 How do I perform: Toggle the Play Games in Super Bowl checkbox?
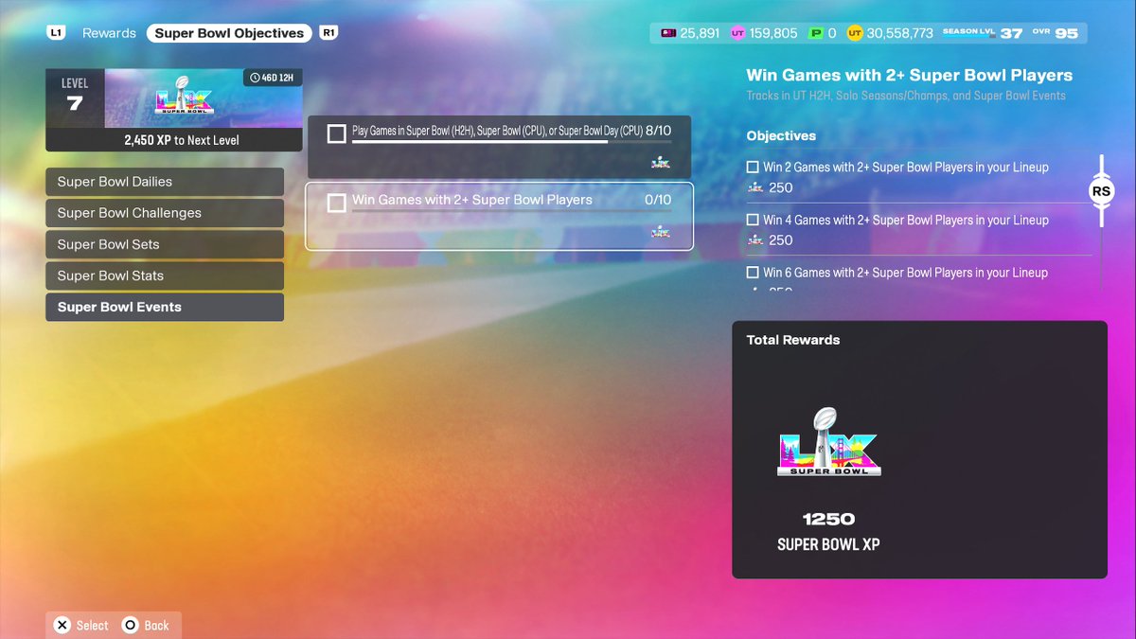(x=336, y=133)
